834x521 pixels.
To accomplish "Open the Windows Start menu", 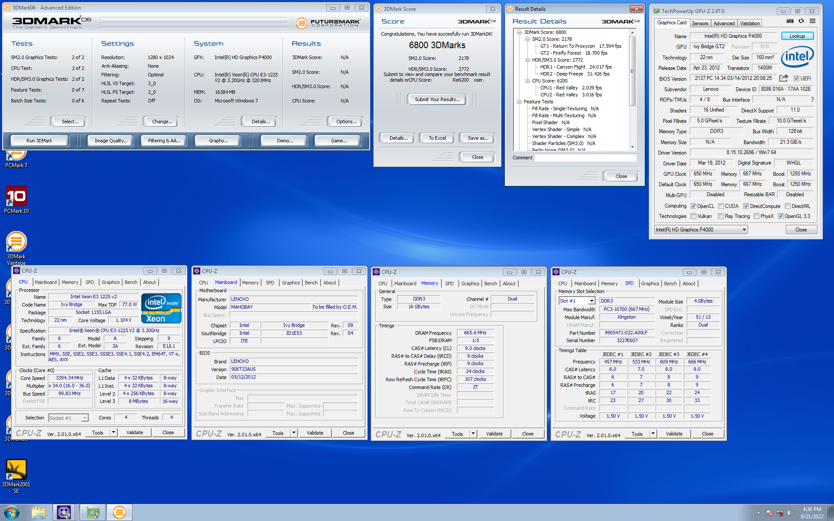I will 11,513.
